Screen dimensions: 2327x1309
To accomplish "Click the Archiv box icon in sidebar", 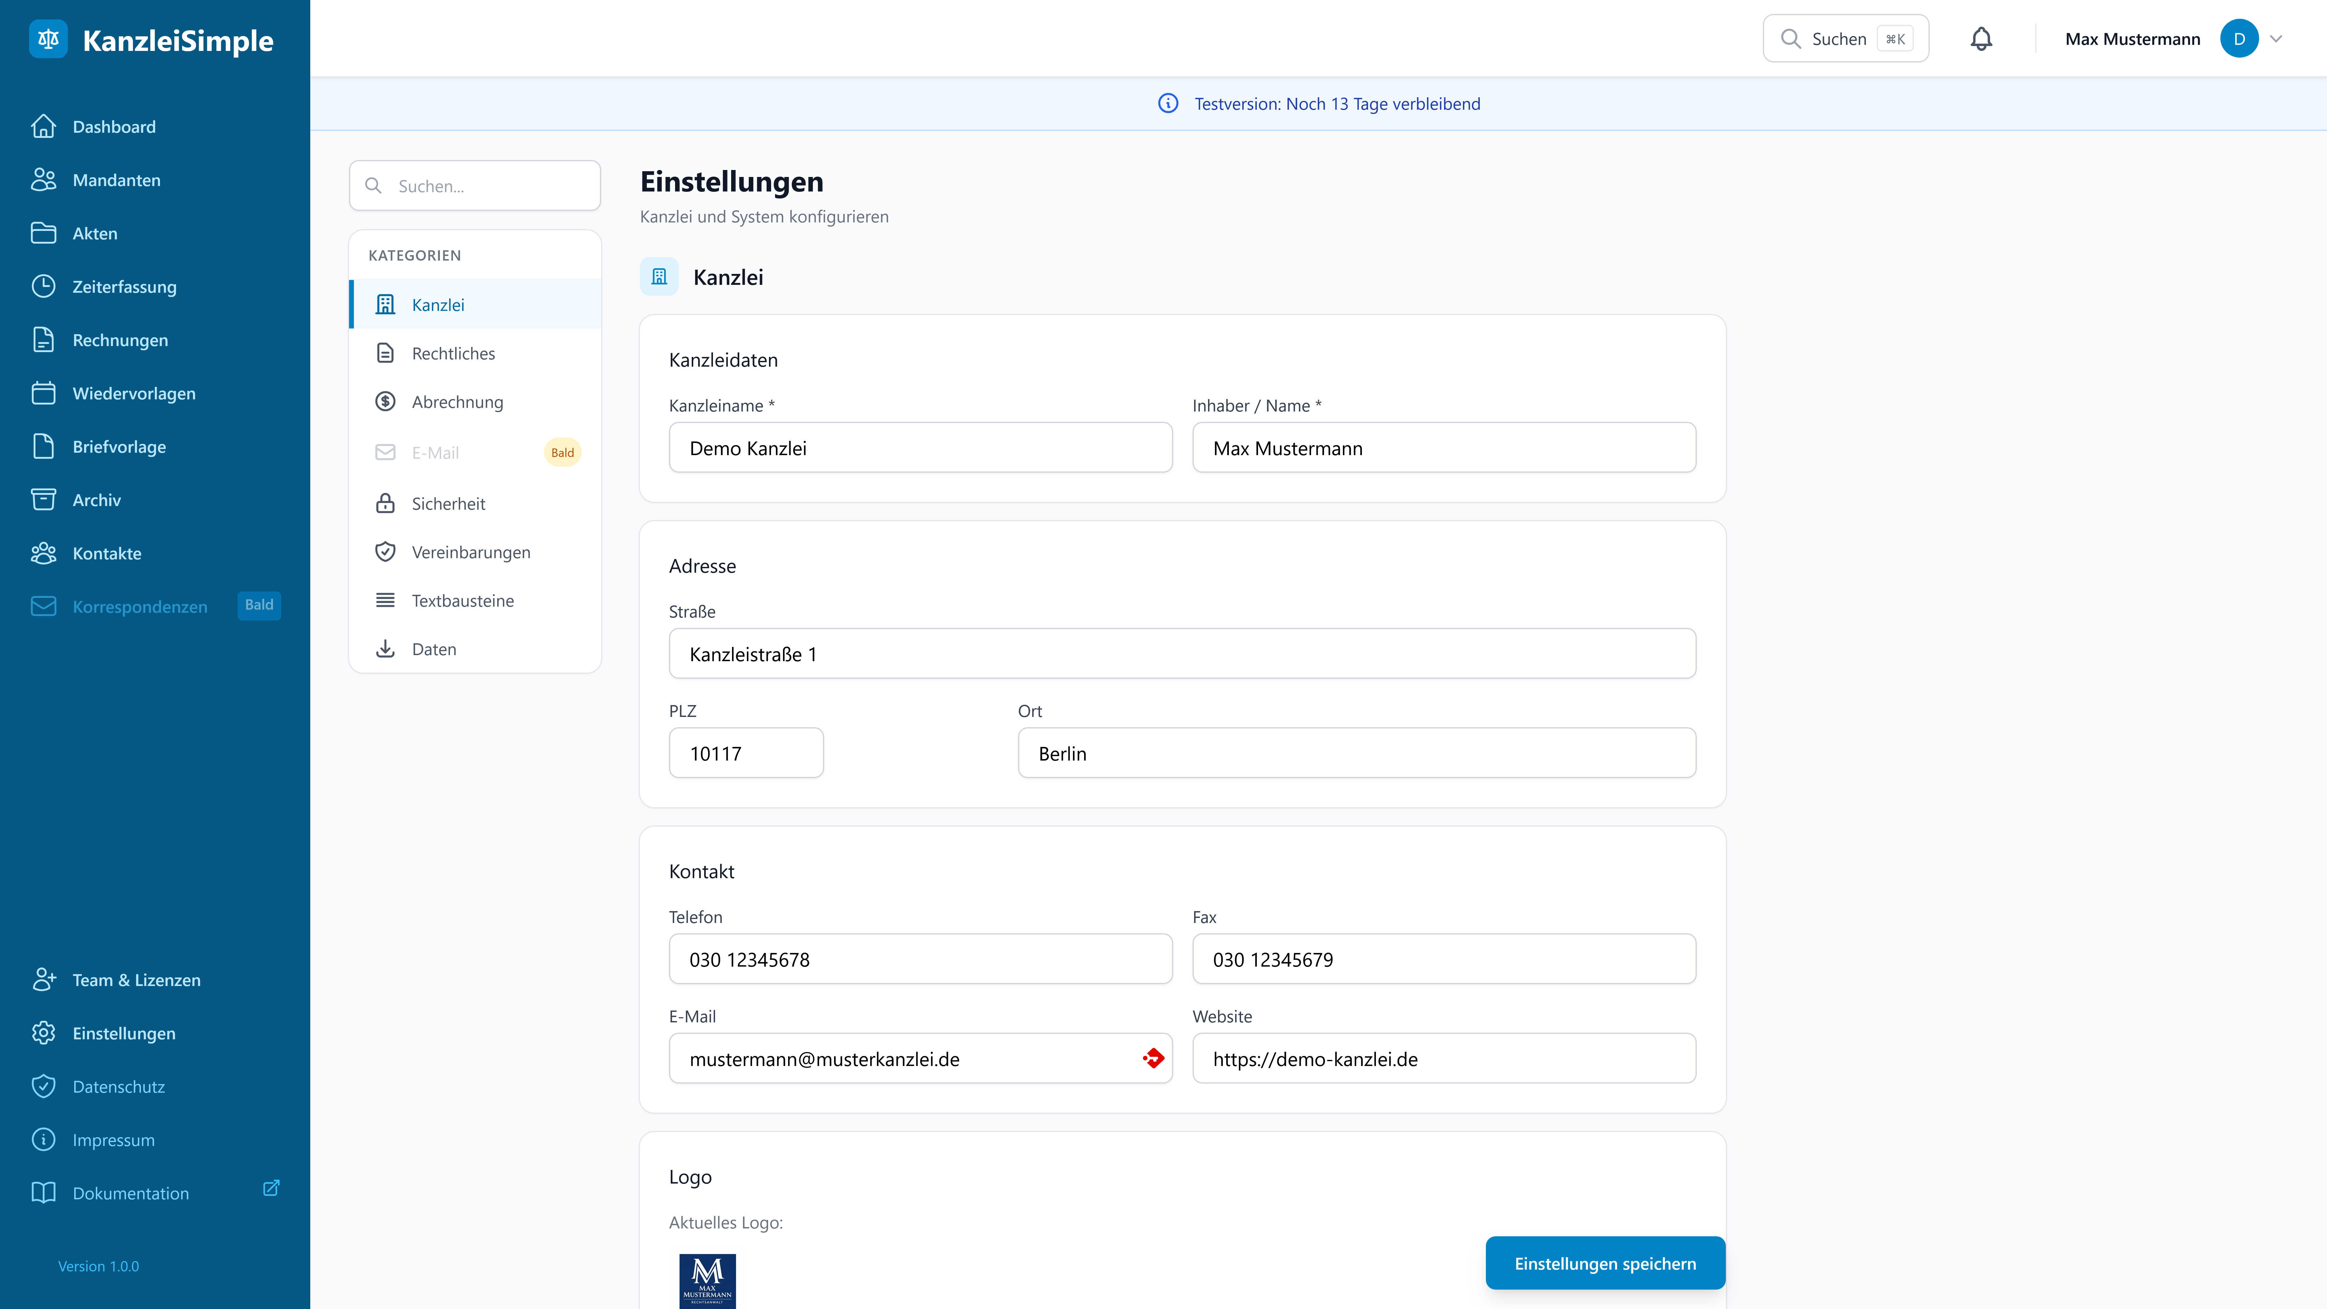I will click(x=43, y=500).
